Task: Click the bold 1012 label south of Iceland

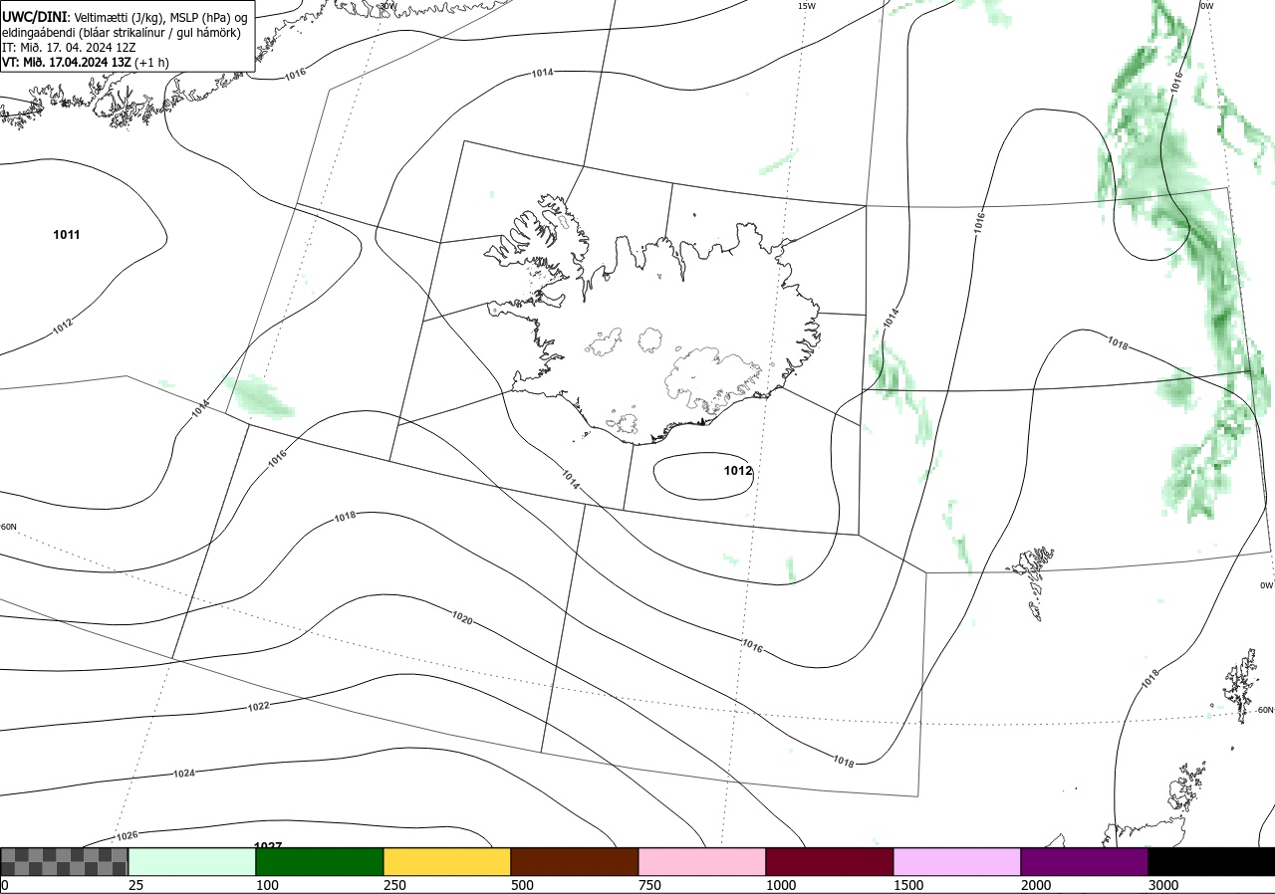Action: pyautogui.click(x=738, y=470)
